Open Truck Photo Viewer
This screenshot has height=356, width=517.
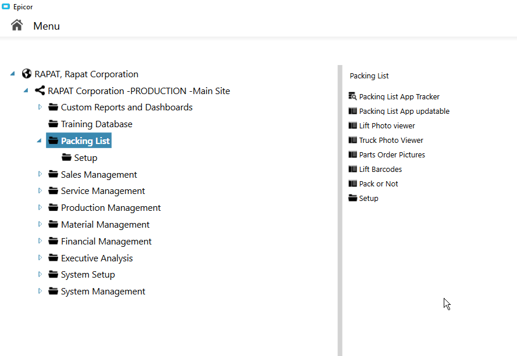click(x=391, y=141)
